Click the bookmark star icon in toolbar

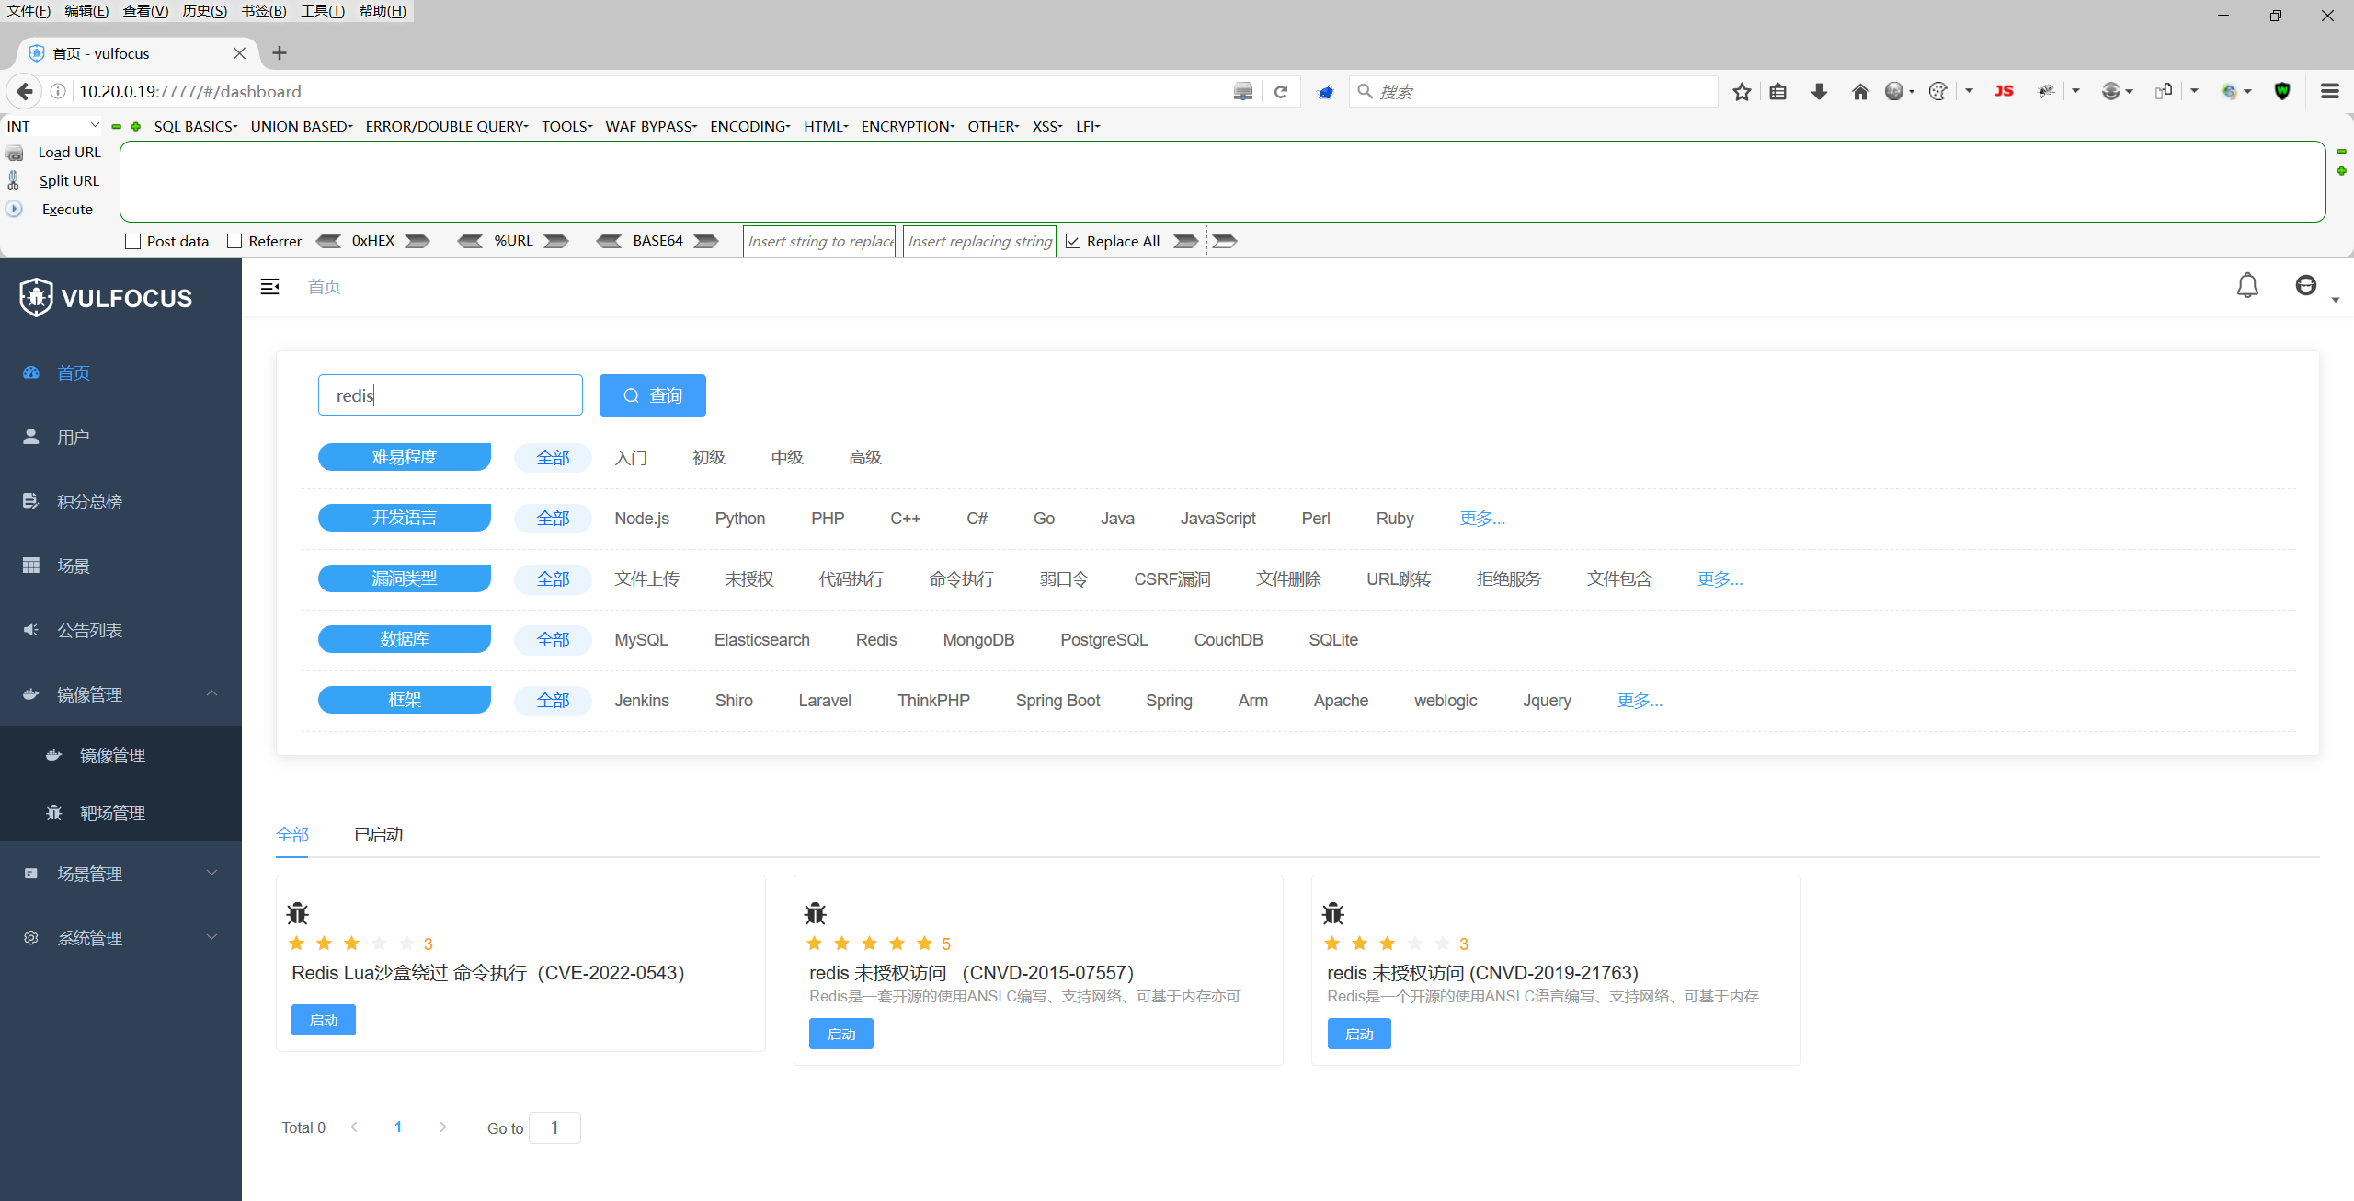(1742, 91)
